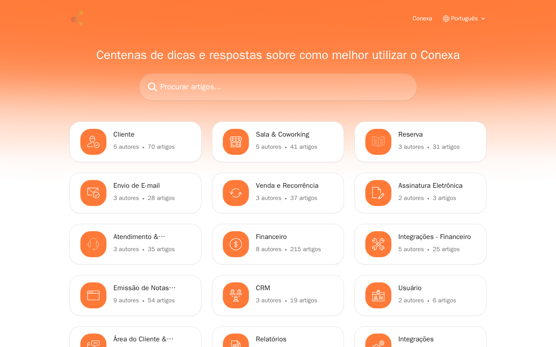Open the Relatórios report icon

236,340
